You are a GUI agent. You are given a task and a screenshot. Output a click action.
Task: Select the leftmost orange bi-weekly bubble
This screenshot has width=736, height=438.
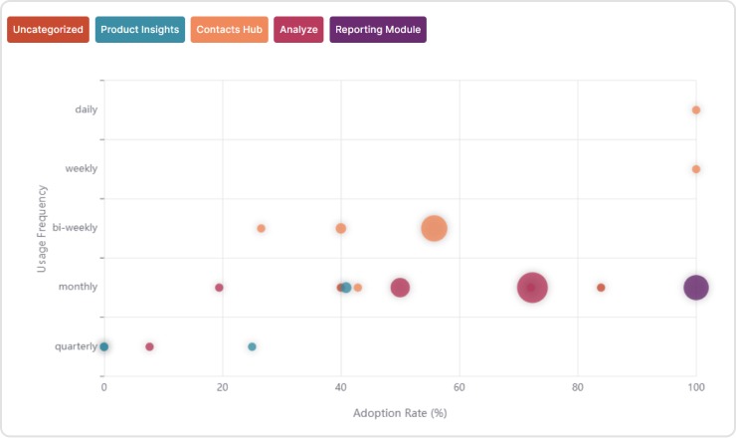(261, 228)
